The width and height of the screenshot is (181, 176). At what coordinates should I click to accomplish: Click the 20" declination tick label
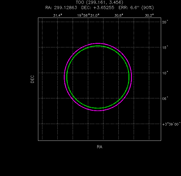point(165,22)
